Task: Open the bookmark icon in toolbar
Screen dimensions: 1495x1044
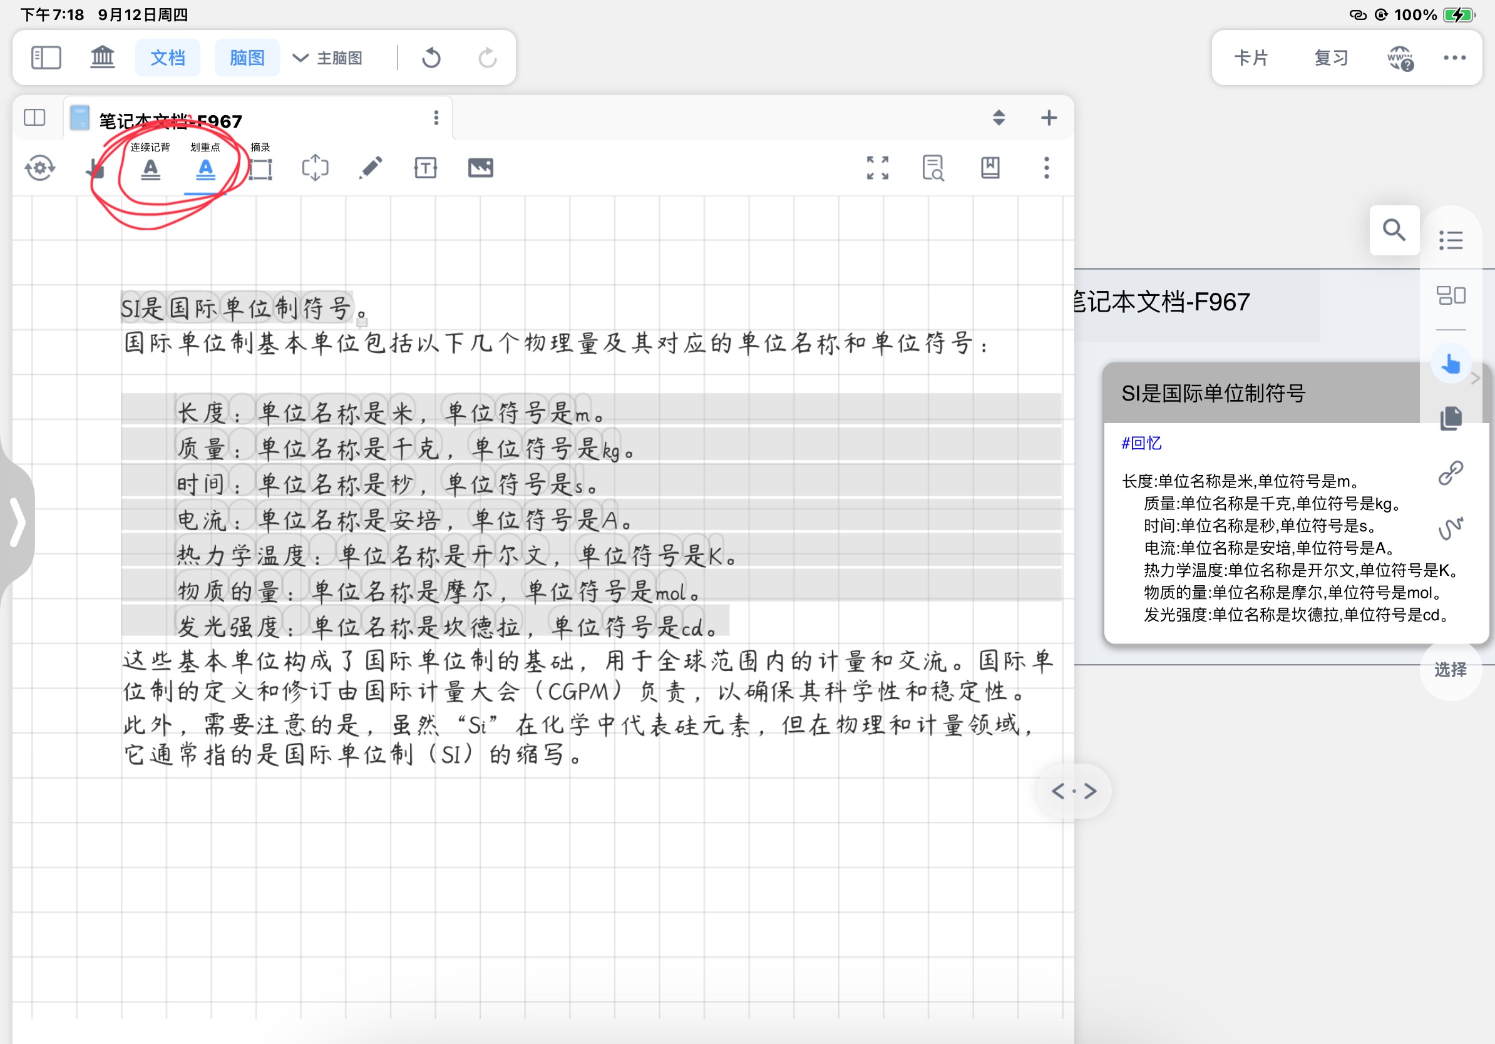Action: point(990,168)
